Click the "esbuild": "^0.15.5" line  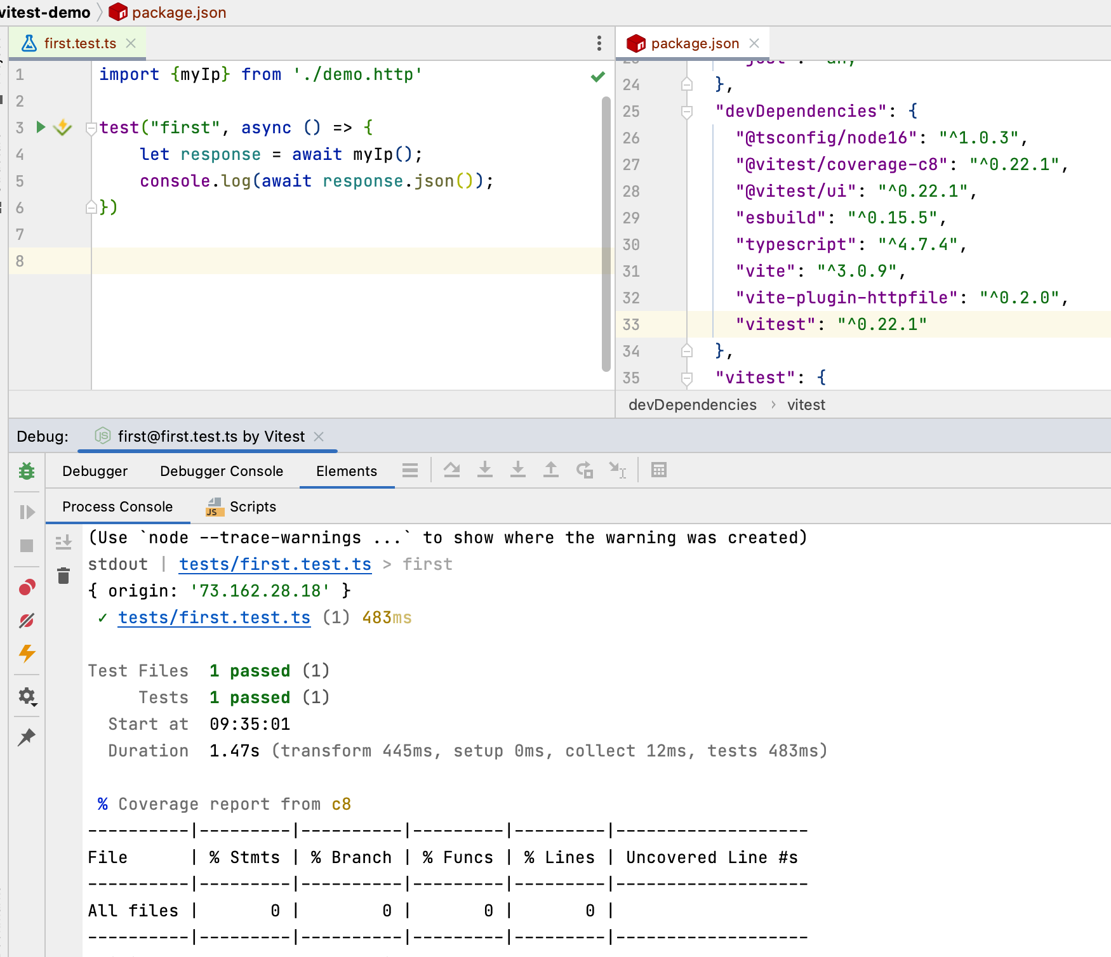841,218
